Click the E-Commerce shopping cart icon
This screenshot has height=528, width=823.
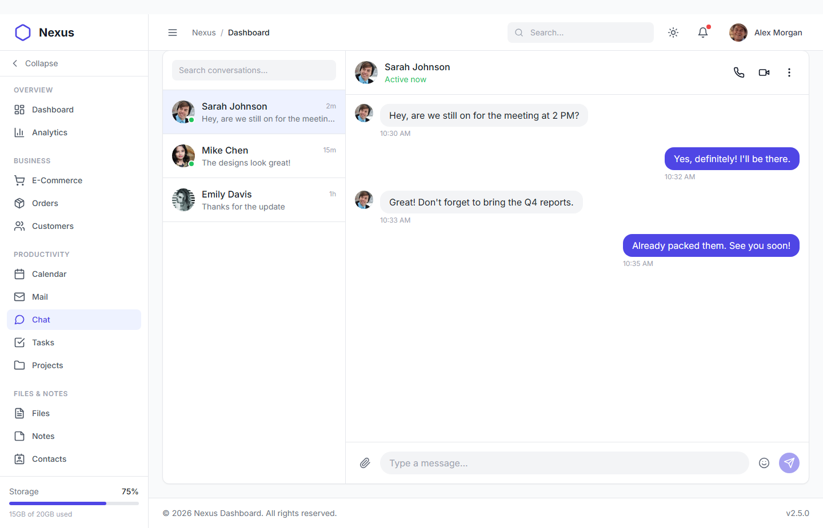19,180
